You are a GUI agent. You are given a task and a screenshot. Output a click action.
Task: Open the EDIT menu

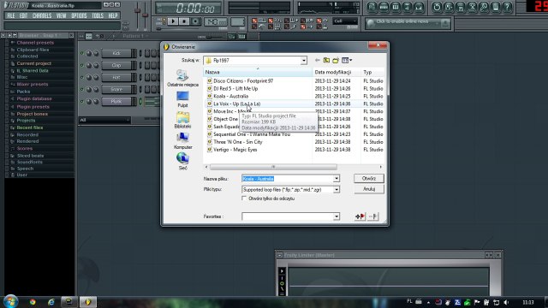click(x=23, y=15)
